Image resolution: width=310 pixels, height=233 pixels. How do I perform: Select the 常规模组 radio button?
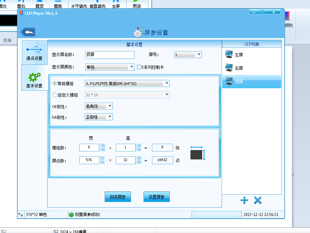(x=55, y=83)
